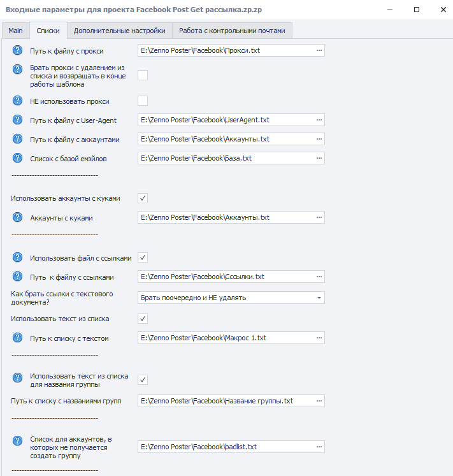453x476 pixels.
Task: Click help icon beside 'Путь к файлу с прокси'
Action: 17,50
